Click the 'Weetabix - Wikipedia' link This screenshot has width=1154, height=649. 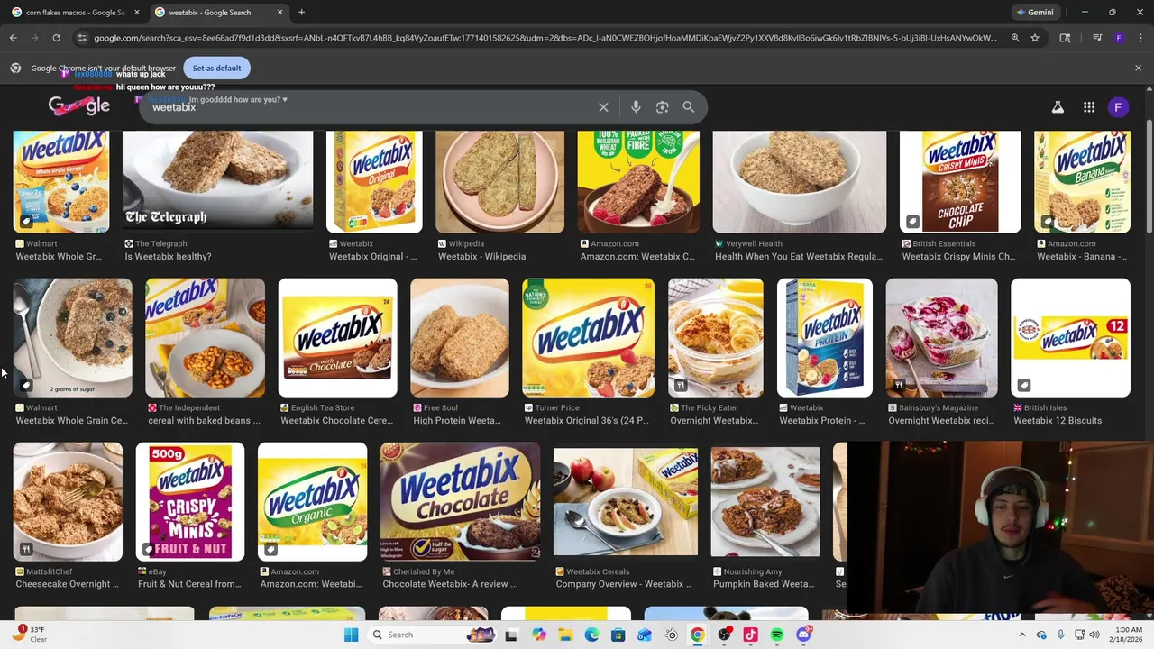click(481, 257)
